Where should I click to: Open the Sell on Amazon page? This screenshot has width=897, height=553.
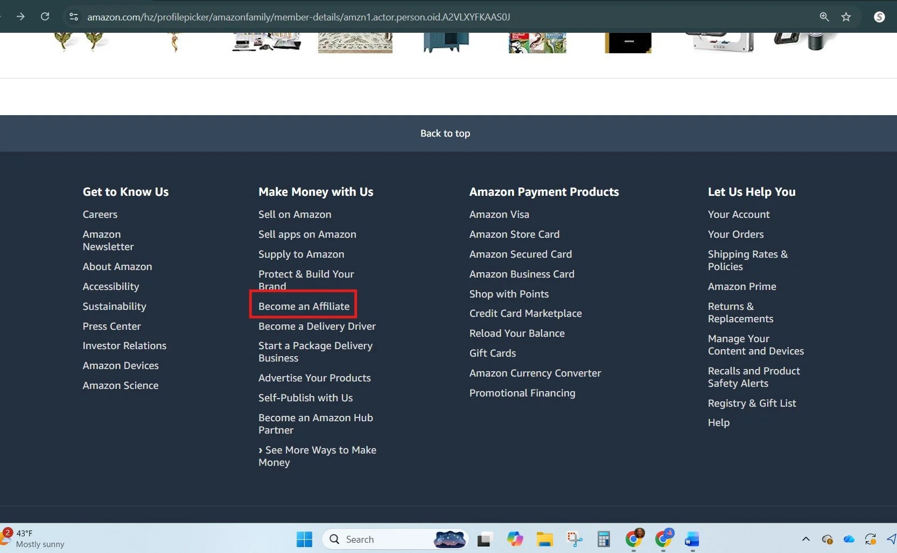(x=295, y=214)
